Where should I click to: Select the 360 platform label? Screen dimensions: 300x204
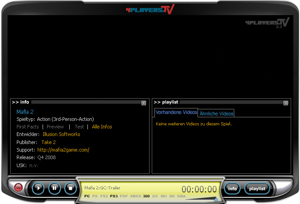pyautogui.click(x=146, y=196)
